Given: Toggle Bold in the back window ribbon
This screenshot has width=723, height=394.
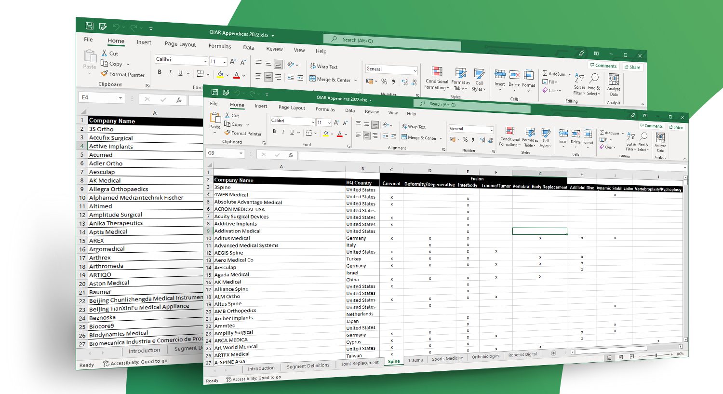Looking at the screenshot, I should pos(160,72).
